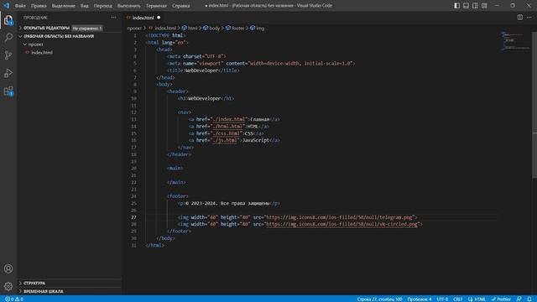Click the проект breadcrumb
The width and height of the screenshot is (537, 302).
tap(134, 28)
